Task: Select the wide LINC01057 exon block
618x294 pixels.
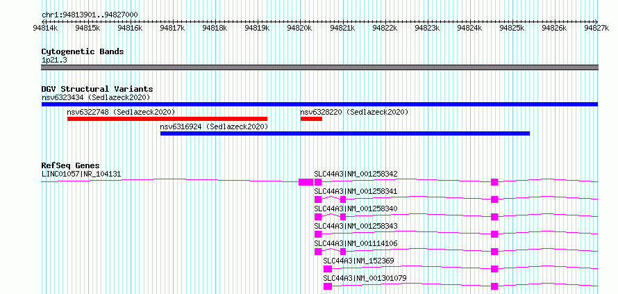Action: pyautogui.click(x=306, y=182)
